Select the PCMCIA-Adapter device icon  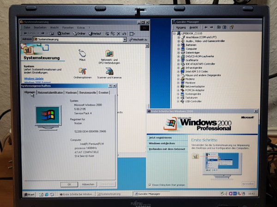coord(182,90)
